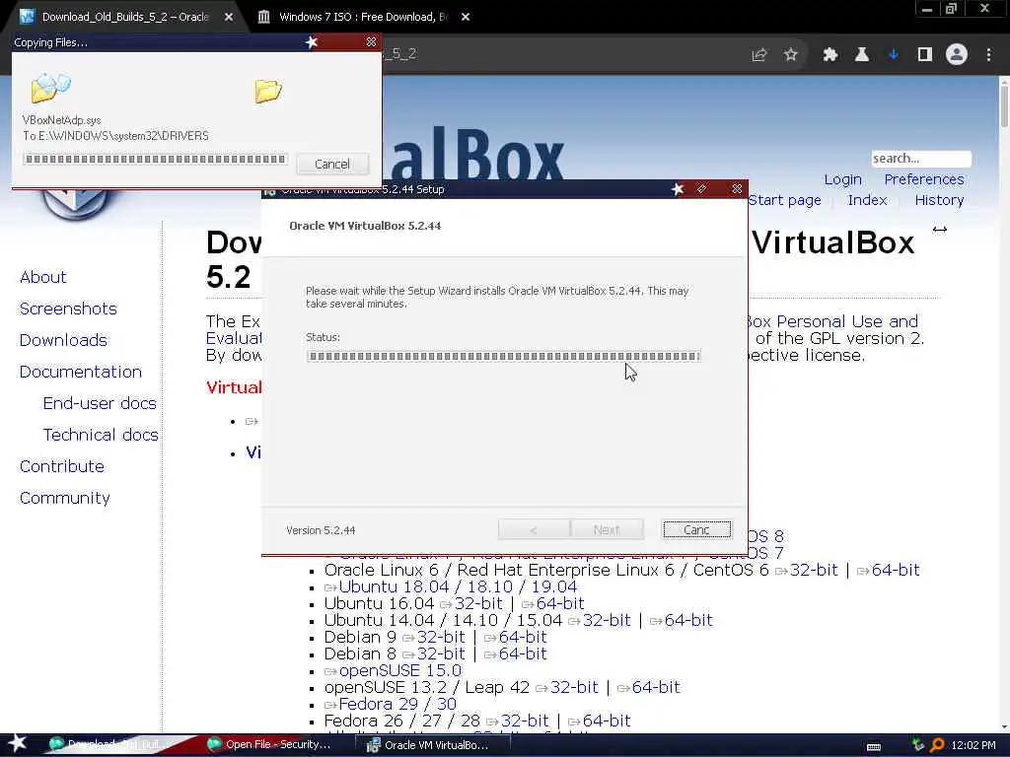1010x757 pixels.
Task: Toggle the Chrome side panel icon
Action: [x=925, y=55]
